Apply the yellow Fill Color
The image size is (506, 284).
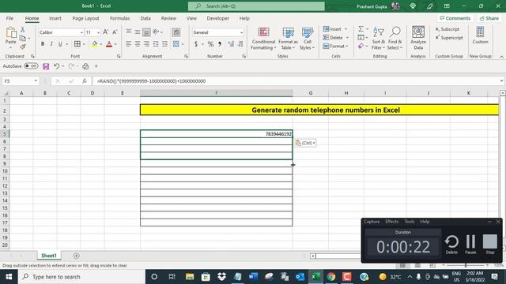pyautogui.click(x=95, y=44)
